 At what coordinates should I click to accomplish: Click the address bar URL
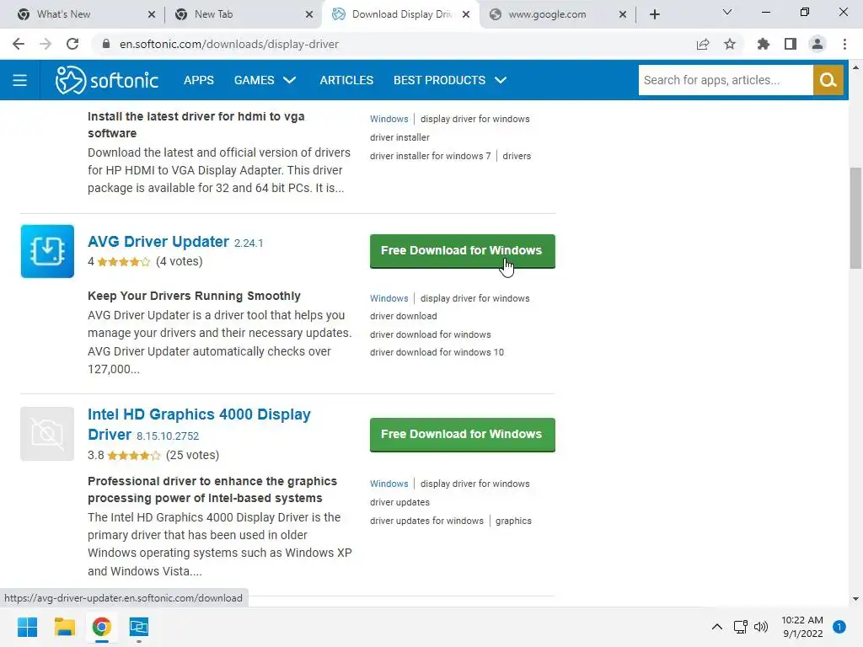[x=229, y=44]
